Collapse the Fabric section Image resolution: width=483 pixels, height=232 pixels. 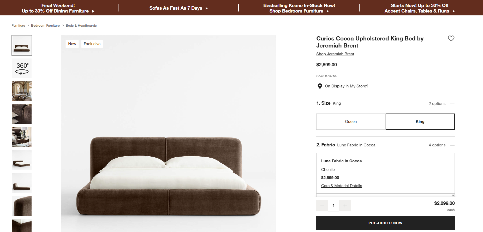[453, 145]
